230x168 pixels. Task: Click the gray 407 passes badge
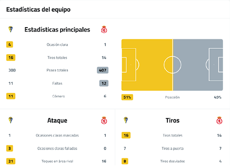coord(102,70)
